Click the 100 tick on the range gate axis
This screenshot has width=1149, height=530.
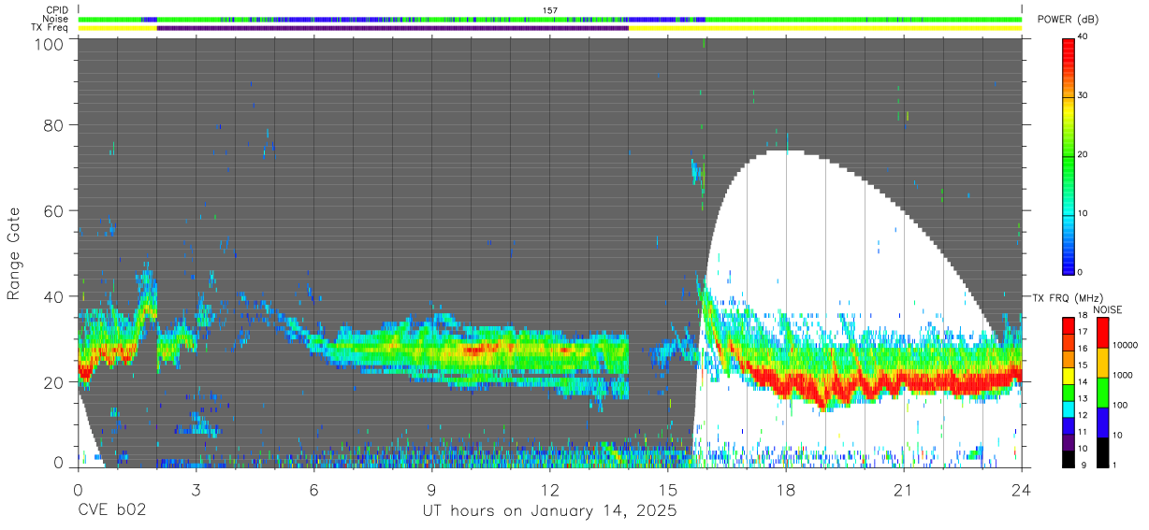tap(49, 42)
